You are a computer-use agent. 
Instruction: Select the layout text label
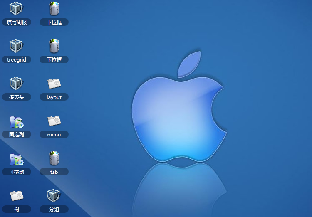54,97
